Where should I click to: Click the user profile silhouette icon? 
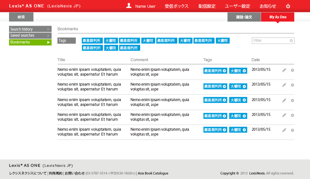tap(129, 6)
